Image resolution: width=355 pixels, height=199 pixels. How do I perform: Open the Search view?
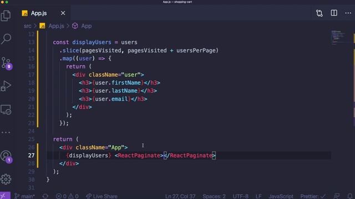pos(6,39)
